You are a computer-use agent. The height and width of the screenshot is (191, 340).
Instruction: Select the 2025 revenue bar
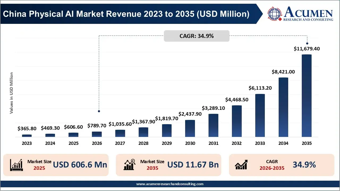click(74, 135)
